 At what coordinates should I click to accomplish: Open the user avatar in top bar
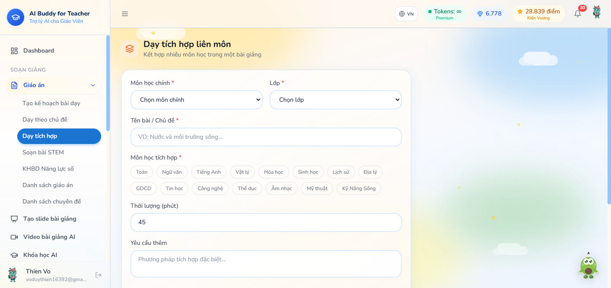pos(597,12)
